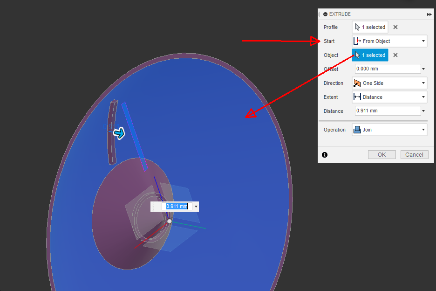Click the drag grip of the EXTRUDE dialog
The width and height of the screenshot is (436, 291).
tap(320, 14)
